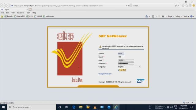Click the ENG IN language indicator
The image size is (196, 110).
tap(176, 107)
